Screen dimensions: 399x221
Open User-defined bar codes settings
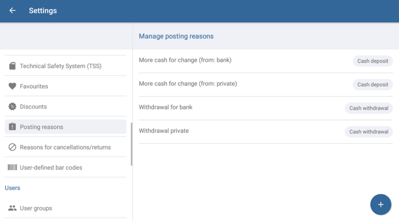(51, 168)
